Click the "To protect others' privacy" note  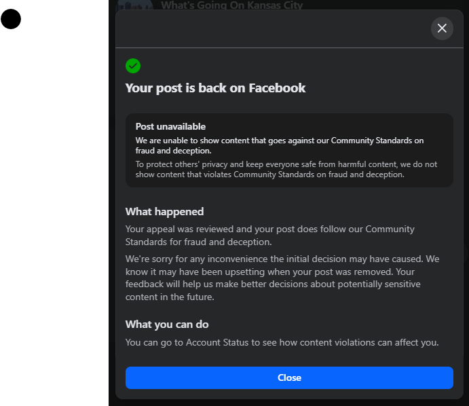click(286, 169)
